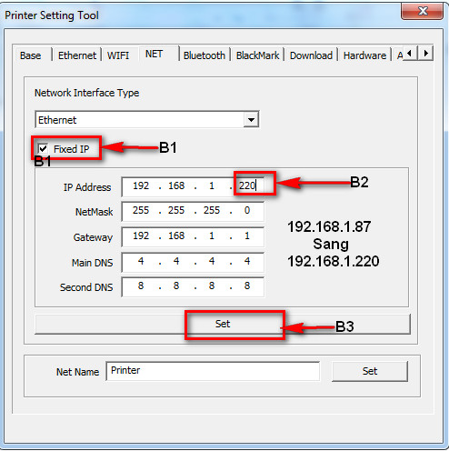The height and width of the screenshot is (451, 449).
Task: Open the Ethernet combo box
Action: [x=147, y=119]
